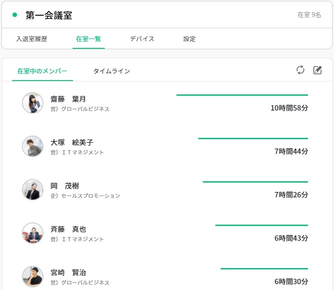Click the 在室 9名 occupancy count
The height and width of the screenshot is (290, 334).
(309, 15)
